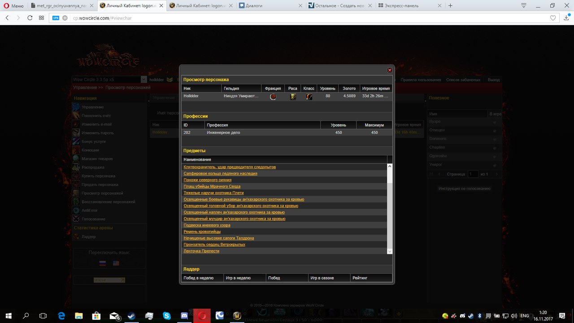574x323 pixels.
Task: Open Steam from the Windows taskbar
Action: [132, 316]
